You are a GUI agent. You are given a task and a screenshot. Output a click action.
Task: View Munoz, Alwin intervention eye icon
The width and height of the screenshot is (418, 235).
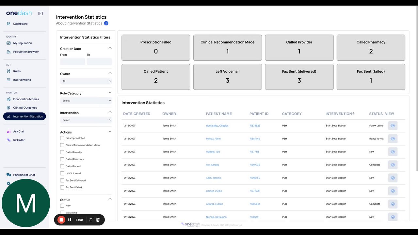point(393,139)
